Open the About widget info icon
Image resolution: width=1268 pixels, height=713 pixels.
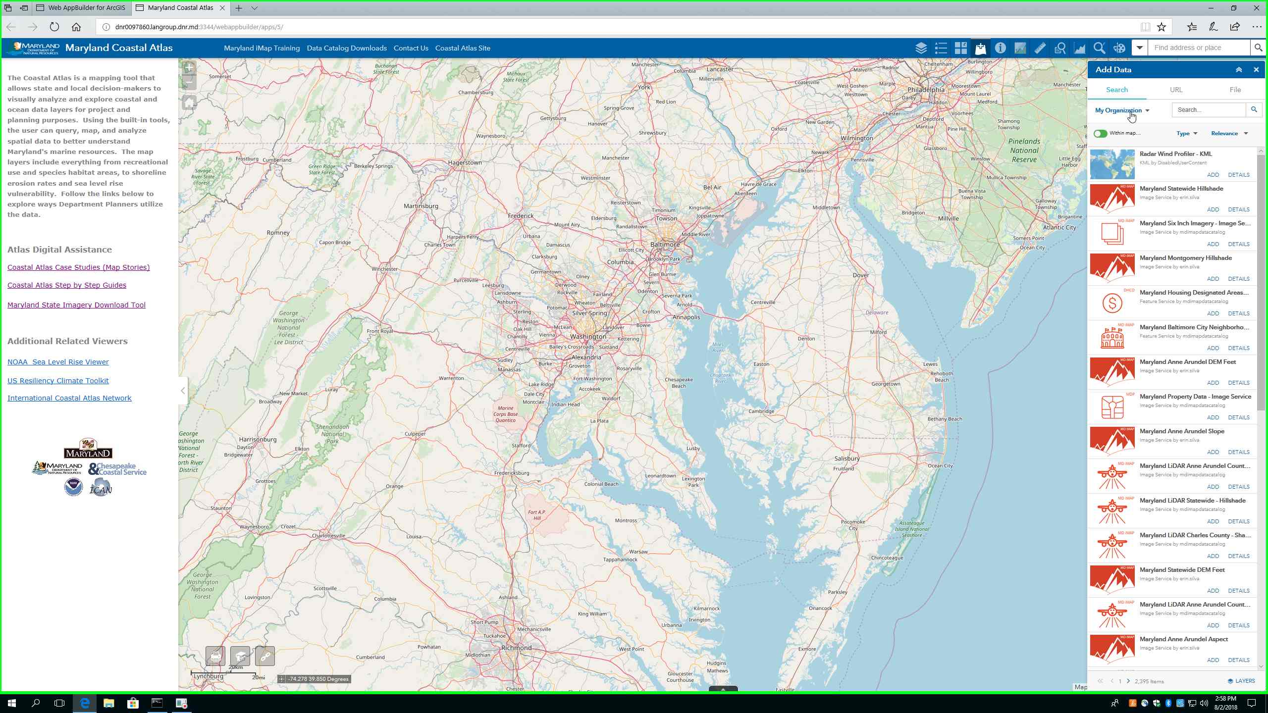(1000, 48)
